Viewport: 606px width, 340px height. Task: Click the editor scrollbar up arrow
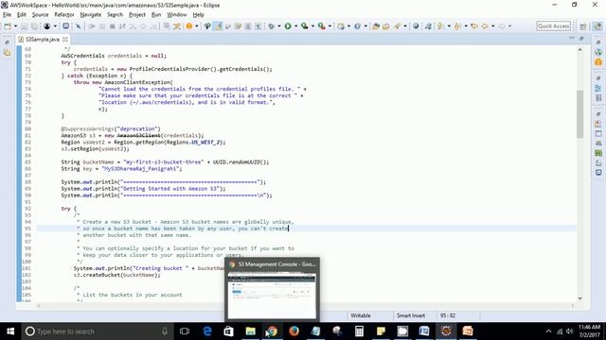[x=579, y=50]
